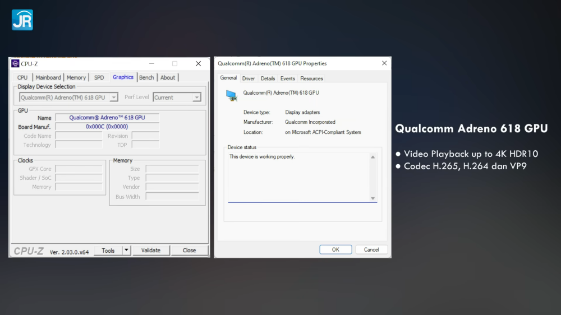Click the Tools button in CPU-Z
Image resolution: width=561 pixels, height=315 pixels.
[108, 251]
